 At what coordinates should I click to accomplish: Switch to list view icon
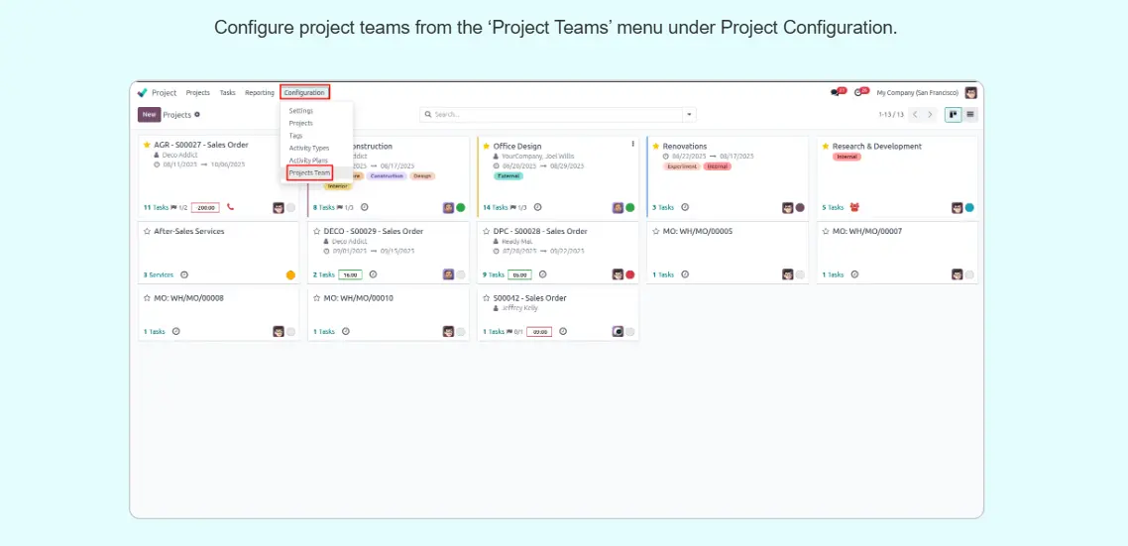pos(969,115)
